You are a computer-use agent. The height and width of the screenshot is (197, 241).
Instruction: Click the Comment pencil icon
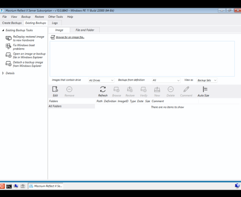coord(186,89)
